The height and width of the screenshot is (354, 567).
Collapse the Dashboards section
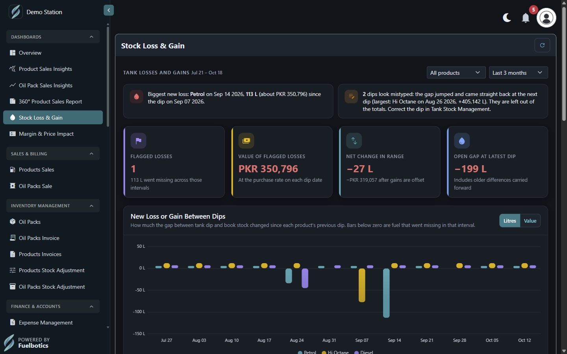click(x=53, y=37)
